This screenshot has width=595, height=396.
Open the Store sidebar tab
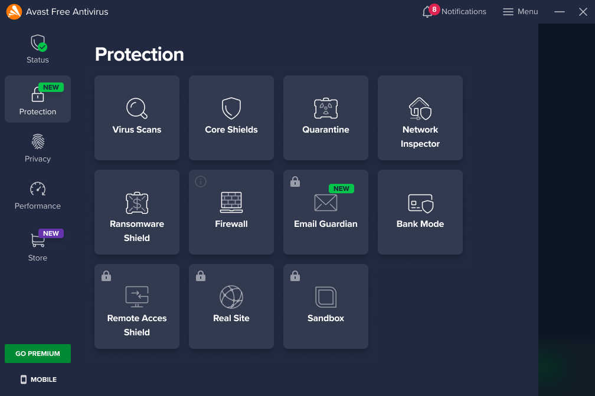pos(38,246)
